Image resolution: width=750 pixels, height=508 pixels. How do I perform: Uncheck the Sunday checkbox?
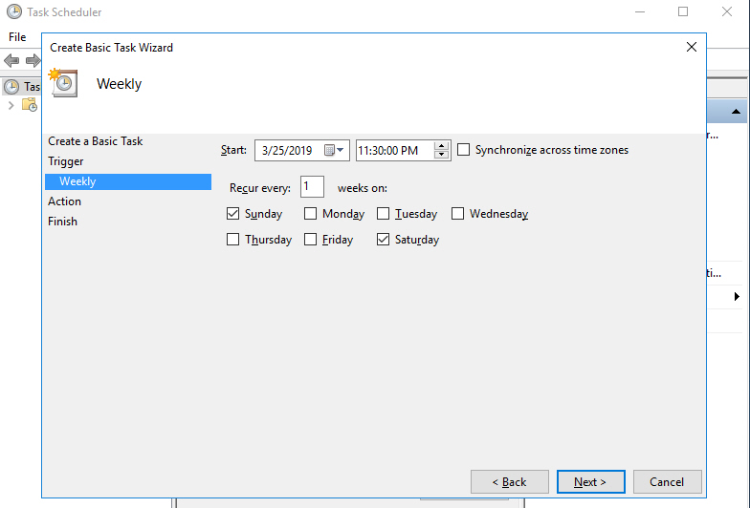pyautogui.click(x=233, y=214)
